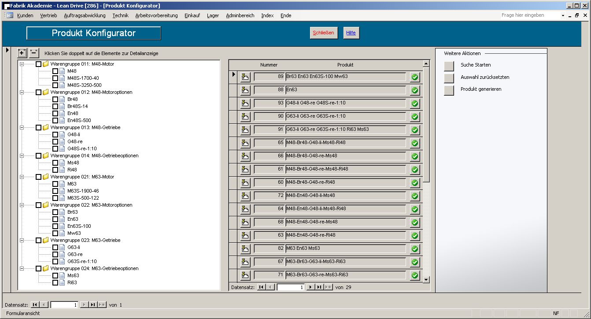Collapse Warengruppe 023: M63-Getriebe node
Image resolution: width=591 pixels, height=319 pixels.
[x=22, y=240]
